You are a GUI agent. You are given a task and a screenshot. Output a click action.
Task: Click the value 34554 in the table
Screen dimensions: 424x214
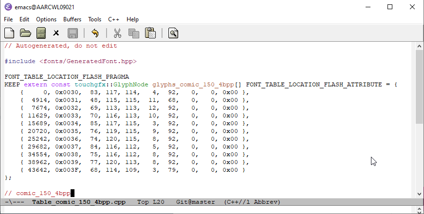tap(37, 154)
